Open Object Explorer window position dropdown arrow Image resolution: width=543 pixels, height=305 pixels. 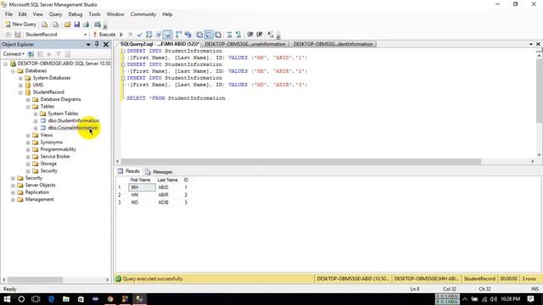[88, 45]
